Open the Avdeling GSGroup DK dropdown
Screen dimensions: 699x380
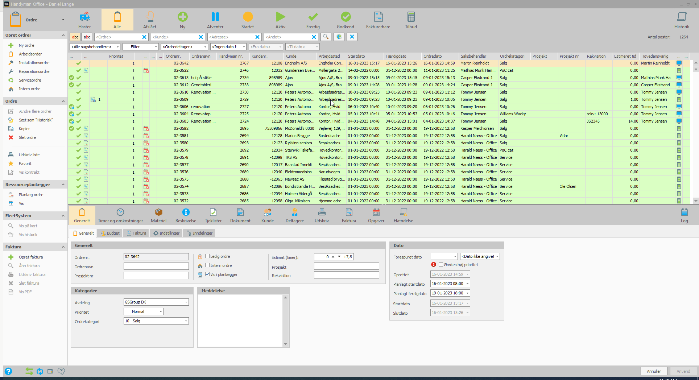coord(156,302)
